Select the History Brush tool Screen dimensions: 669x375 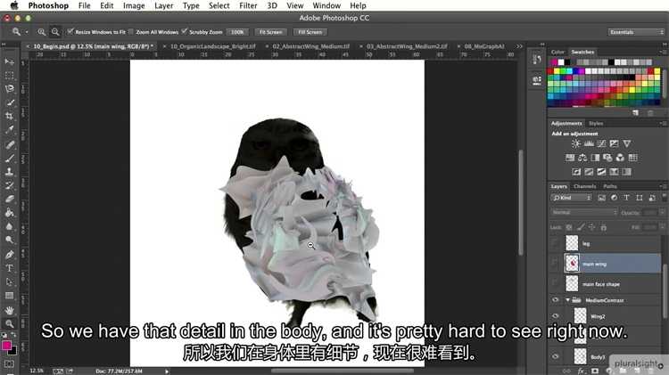coord(9,185)
